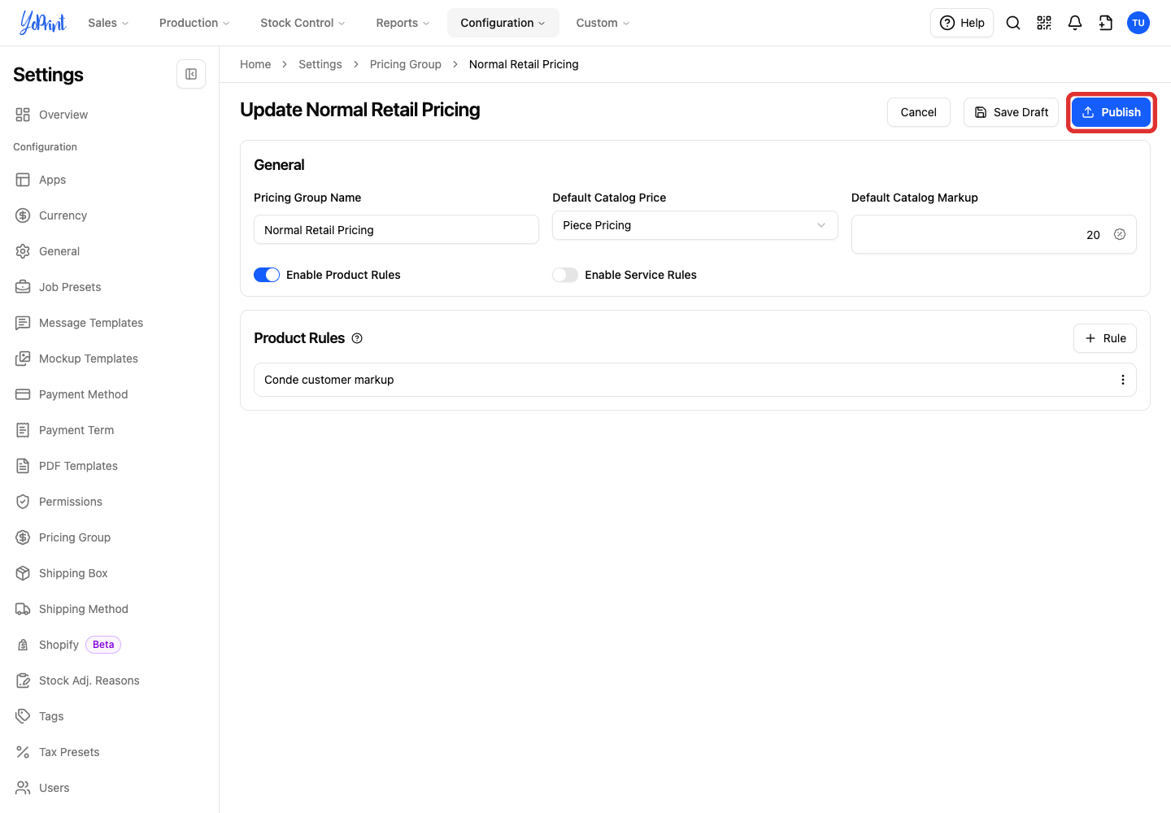This screenshot has width=1171, height=813.
Task: Open the Conde customer markup rule
Action: (x=694, y=380)
